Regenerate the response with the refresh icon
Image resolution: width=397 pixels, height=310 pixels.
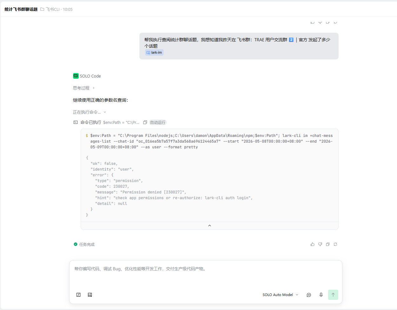click(x=335, y=244)
